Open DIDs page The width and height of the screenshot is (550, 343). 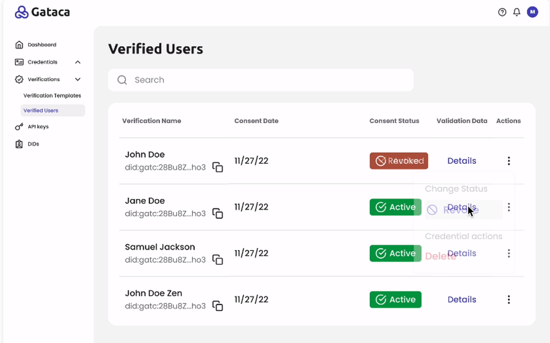pyautogui.click(x=34, y=144)
